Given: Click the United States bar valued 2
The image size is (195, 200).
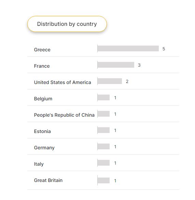Looking at the screenshot, I should 110,81.
